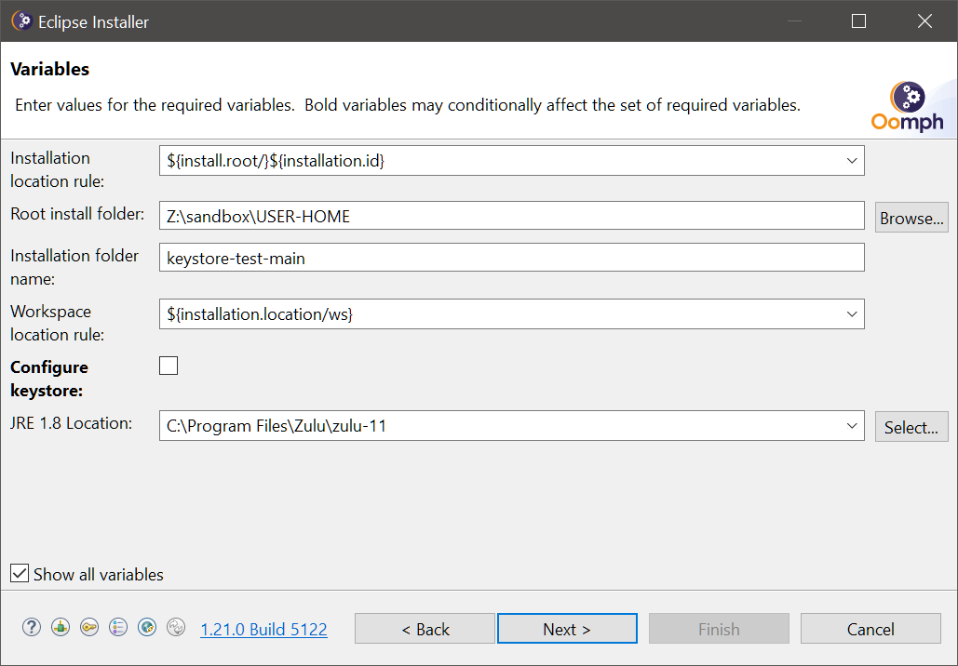Click the Select... button for JRE location
Image resolution: width=958 pixels, height=666 pixels.
click(x=911, y=426)
